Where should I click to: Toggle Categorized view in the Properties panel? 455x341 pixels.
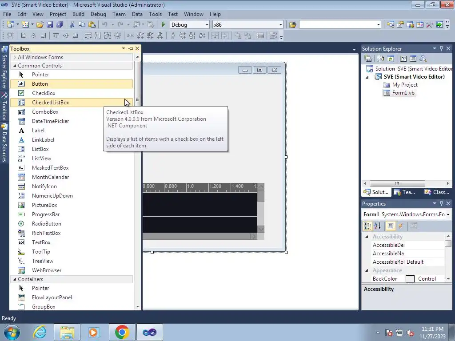pyautogui.click(x=367, y=226)
